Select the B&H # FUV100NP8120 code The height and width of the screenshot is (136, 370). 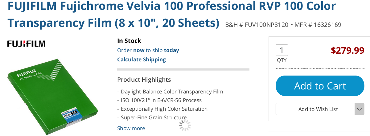257,25
